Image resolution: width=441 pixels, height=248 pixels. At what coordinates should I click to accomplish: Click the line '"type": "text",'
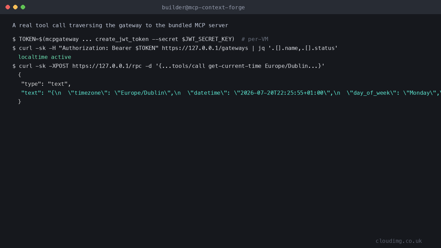tap(46, 84)
